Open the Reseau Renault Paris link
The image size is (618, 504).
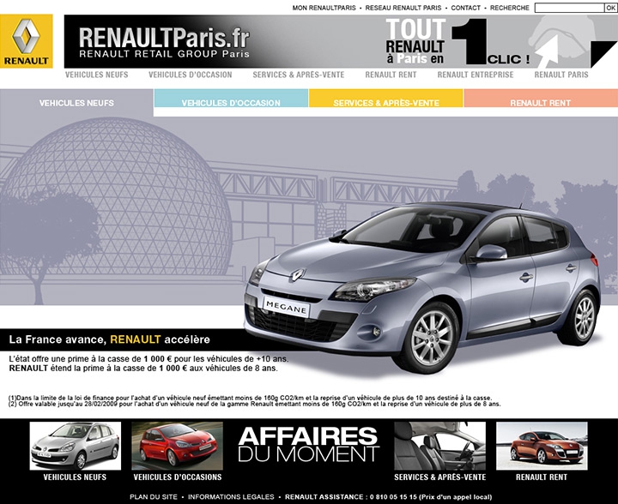pos(403,8)
